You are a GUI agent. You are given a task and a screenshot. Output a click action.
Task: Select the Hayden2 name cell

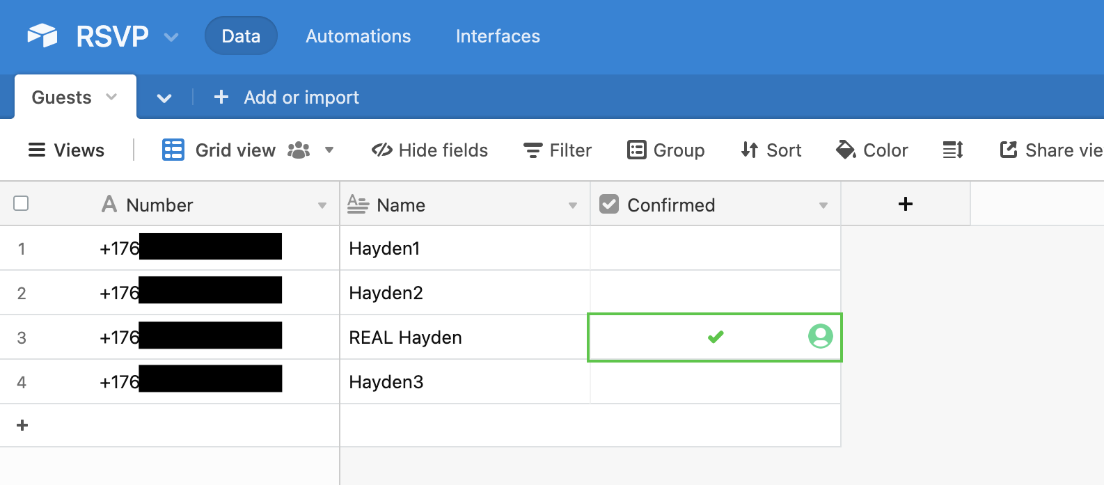coord(464,293)
